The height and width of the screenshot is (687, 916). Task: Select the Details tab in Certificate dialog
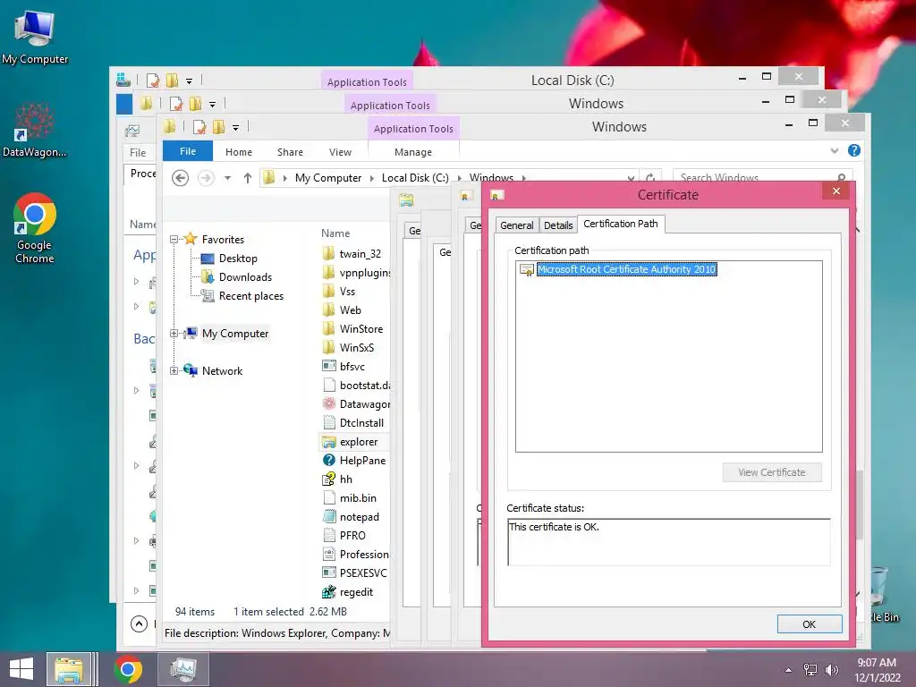[x=558, y=225]
